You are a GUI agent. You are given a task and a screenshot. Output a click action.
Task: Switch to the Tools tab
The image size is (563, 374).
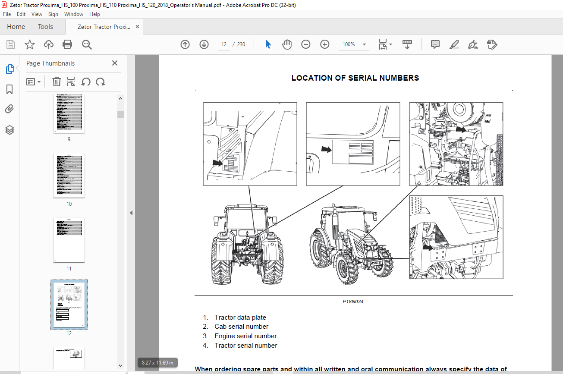(x=45, y=27)
